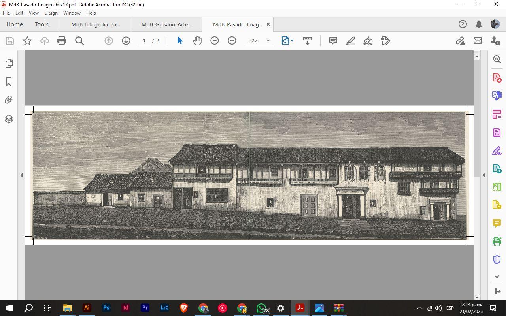Open the account profile avatar

point(495,24)
